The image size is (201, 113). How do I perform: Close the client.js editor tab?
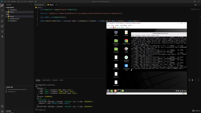(56, 5)
